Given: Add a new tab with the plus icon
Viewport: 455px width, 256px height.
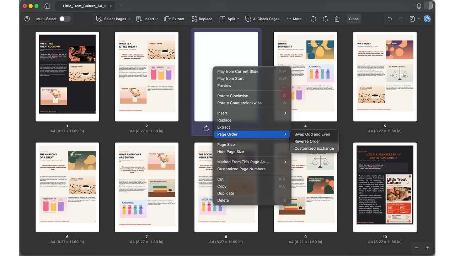Looking at the screenshot, I should click(120, 6).
